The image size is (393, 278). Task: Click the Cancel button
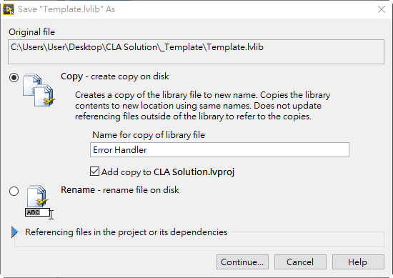(x=300, y=262)
